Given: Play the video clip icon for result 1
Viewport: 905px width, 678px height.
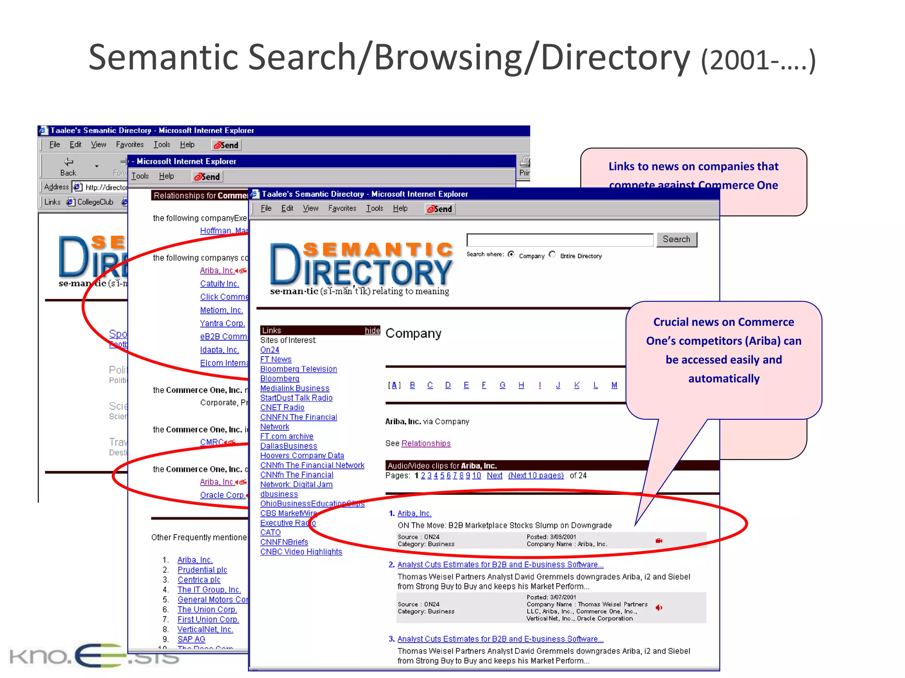Looking at the screenshot, I should pyautogui.click(x=659, y=541).
